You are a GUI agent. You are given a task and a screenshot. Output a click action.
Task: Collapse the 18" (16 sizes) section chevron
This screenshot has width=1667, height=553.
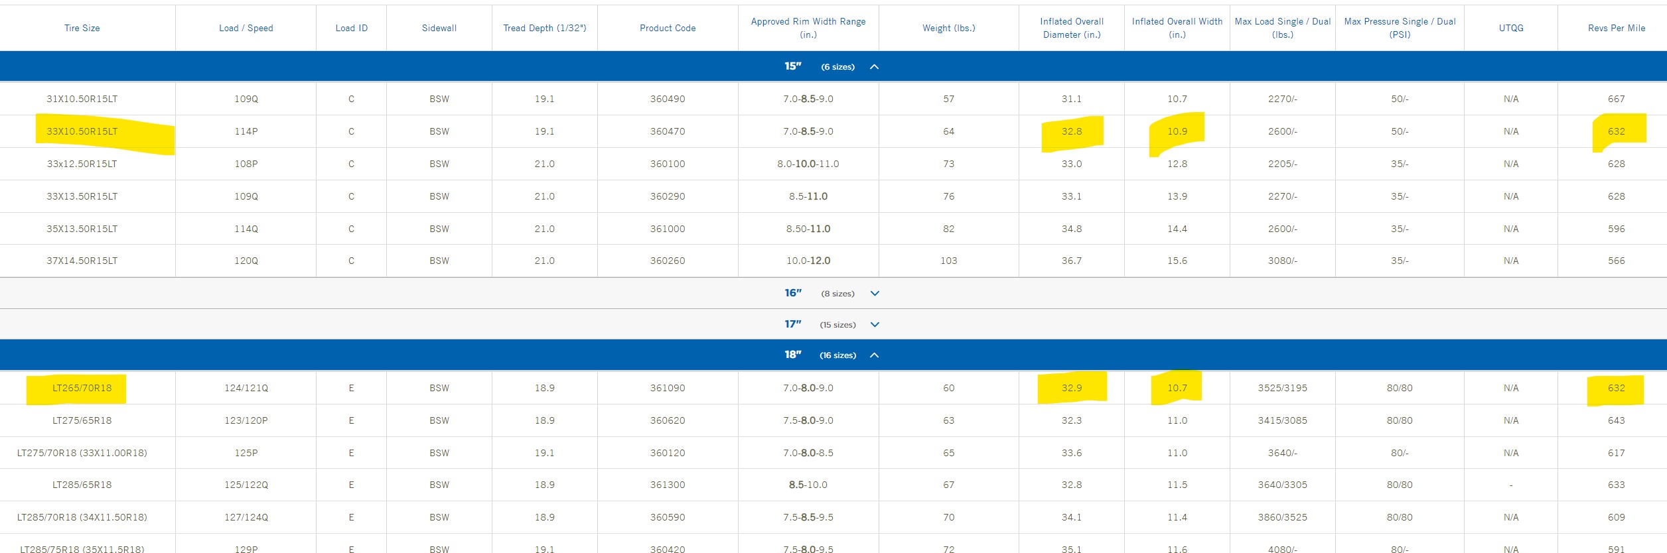pos(874,355)
